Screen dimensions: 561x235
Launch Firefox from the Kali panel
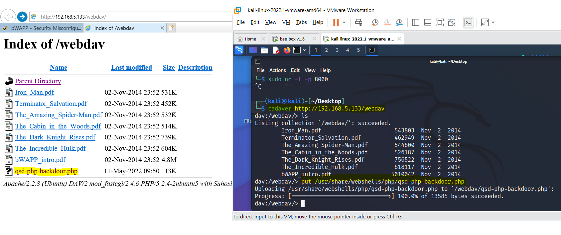287,50
